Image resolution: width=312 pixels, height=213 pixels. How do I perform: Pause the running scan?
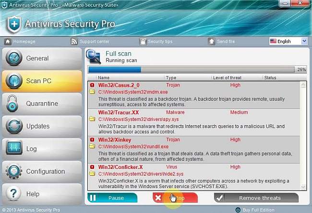tap(112, 198)
